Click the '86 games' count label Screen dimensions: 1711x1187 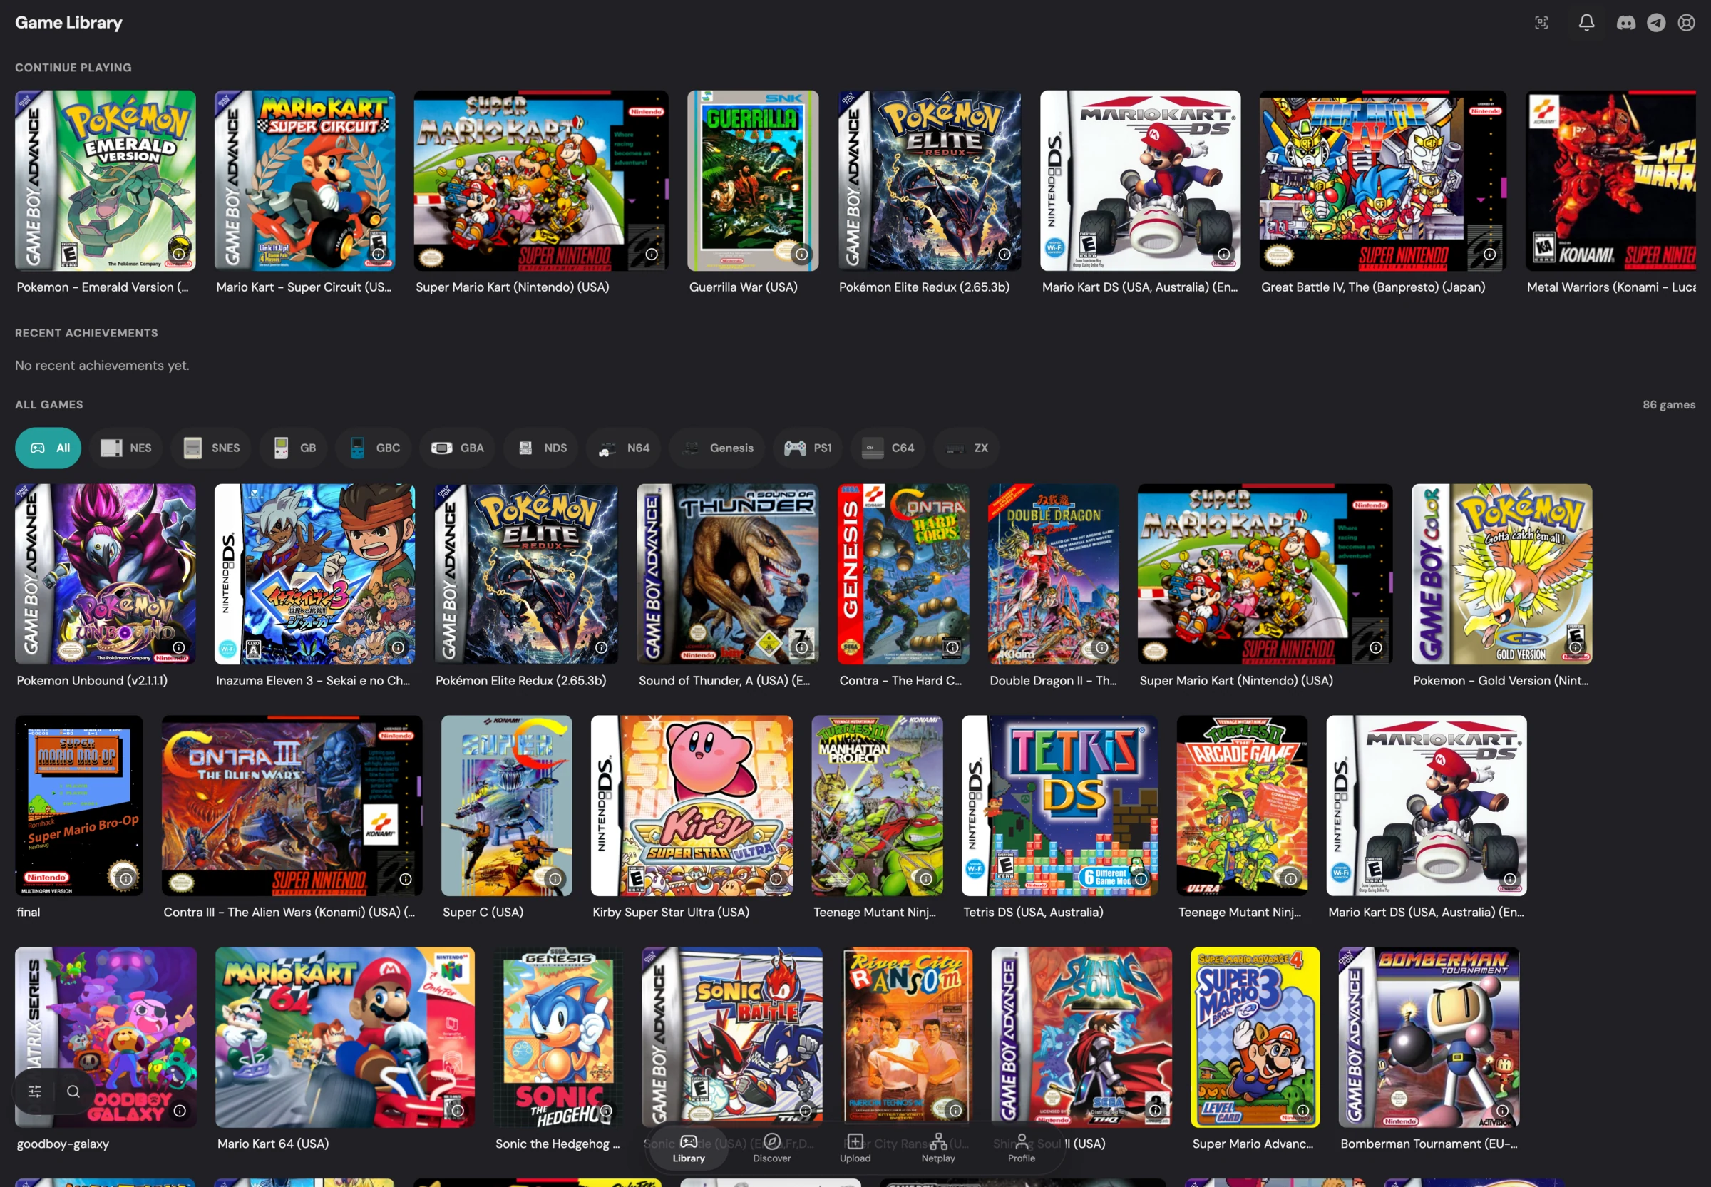(x=1669, y=405)
